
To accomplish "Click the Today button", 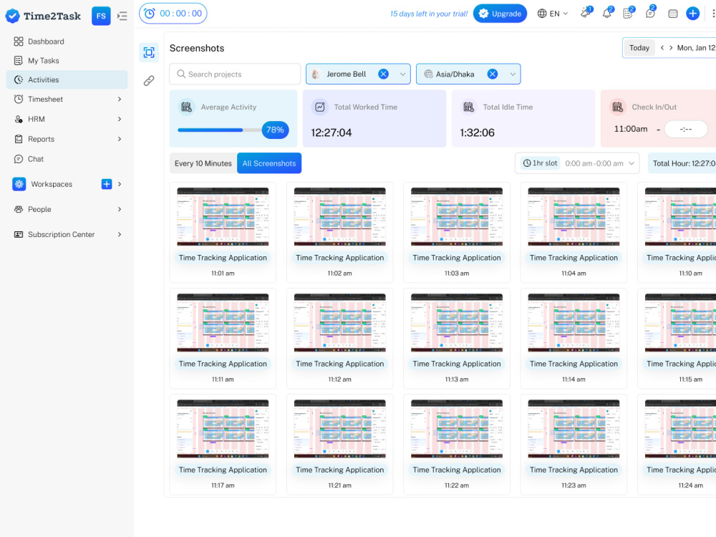I will point(639,47).
